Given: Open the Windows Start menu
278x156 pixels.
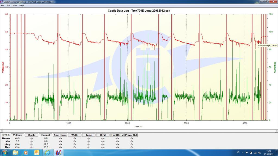Looking at the screenshot, I should point(4,152).
